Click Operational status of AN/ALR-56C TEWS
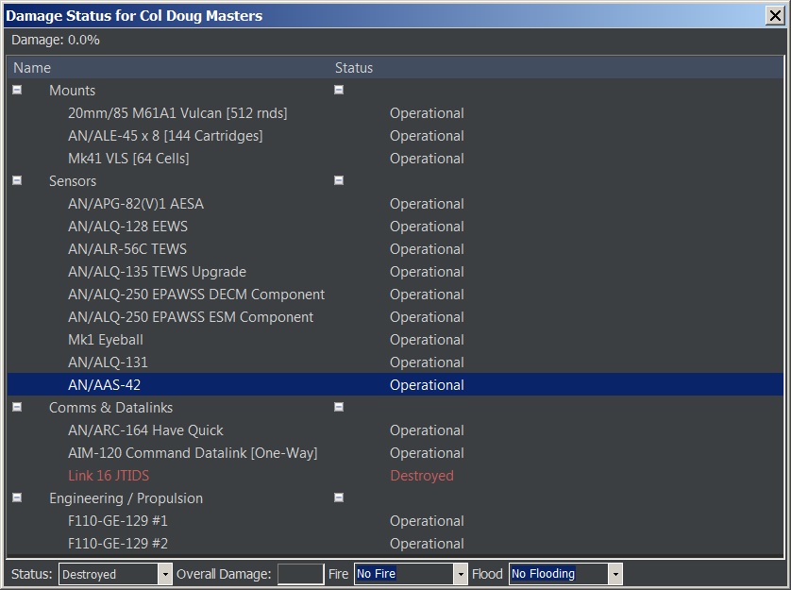The image size is (791, 590). tap(427, 249)
